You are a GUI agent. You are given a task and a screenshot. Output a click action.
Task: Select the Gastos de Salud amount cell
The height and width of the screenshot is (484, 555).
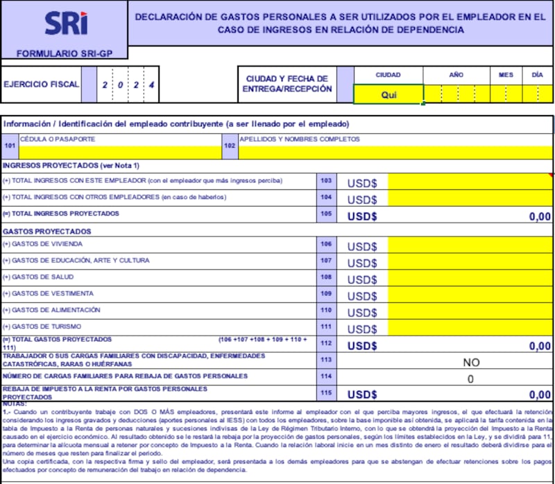tap(470, 278)
